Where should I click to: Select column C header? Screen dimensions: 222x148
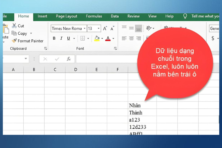coord(55,70)
